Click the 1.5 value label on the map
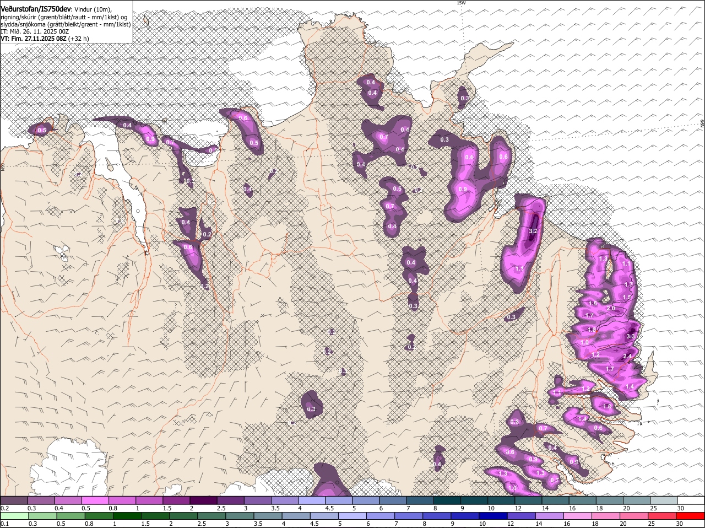This screenshot has height=528, width=705. [x=626, y=297]
